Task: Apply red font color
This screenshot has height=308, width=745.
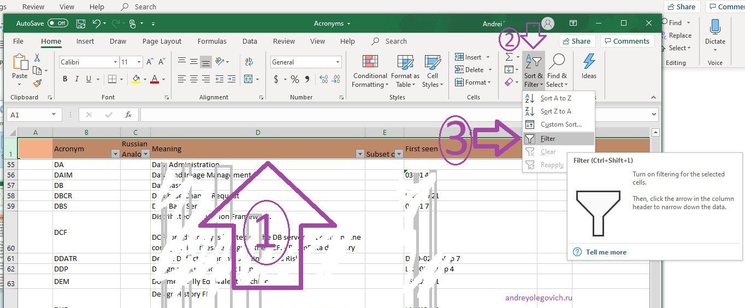Action: [x=155, y=79]
